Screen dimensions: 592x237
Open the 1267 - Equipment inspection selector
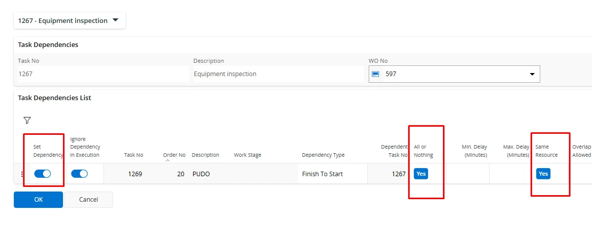69,21
